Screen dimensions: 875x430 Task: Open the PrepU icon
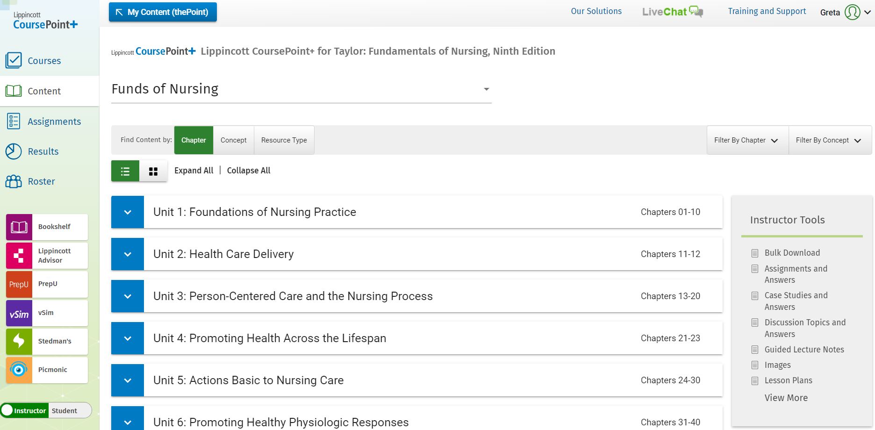[x=19, y=284]
